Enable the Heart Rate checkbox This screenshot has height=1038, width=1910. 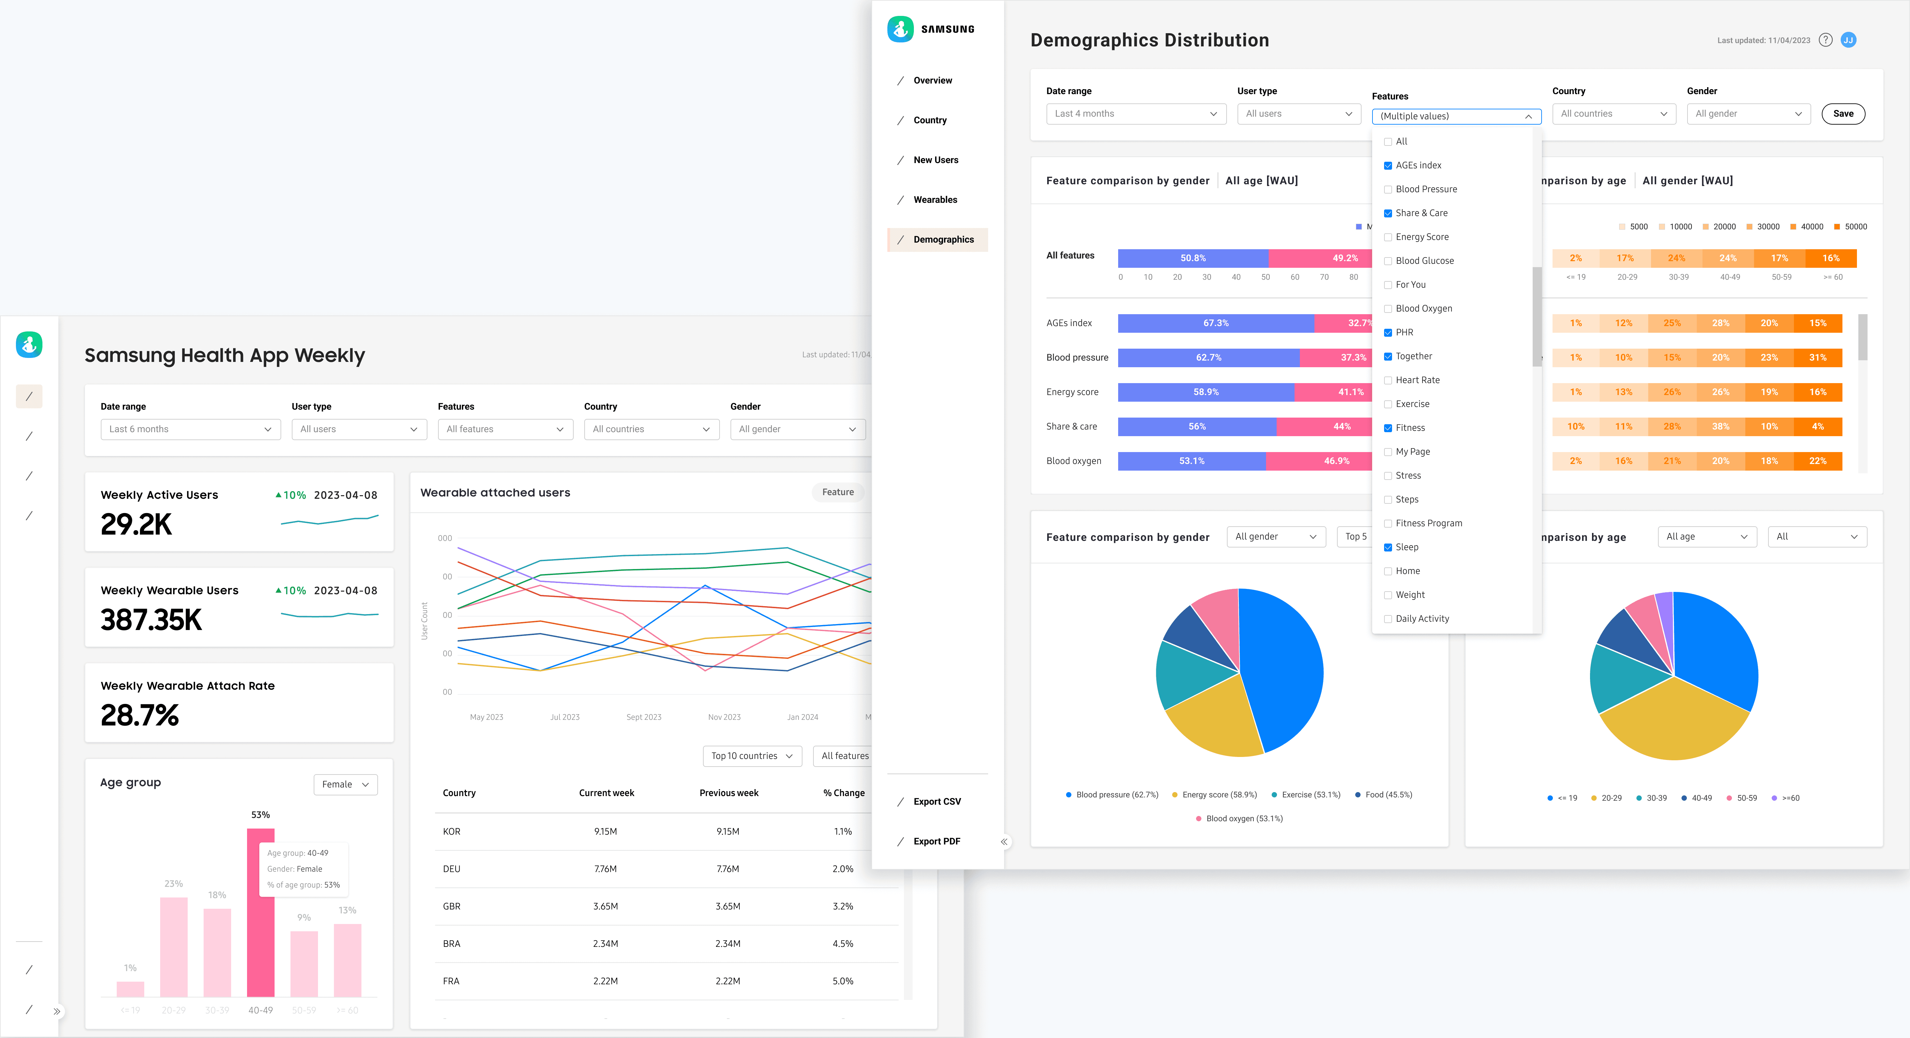point(1388,380)
